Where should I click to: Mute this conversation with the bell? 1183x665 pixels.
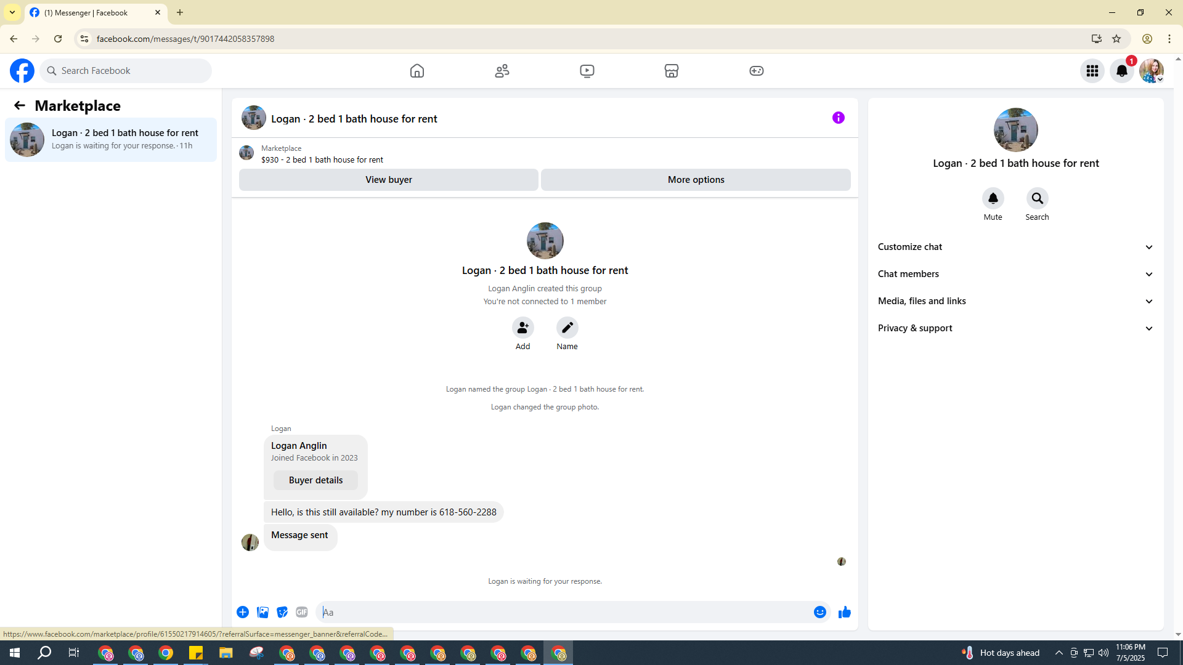993,198
